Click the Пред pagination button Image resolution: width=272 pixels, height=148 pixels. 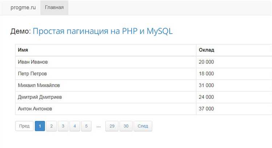[24, 126]
